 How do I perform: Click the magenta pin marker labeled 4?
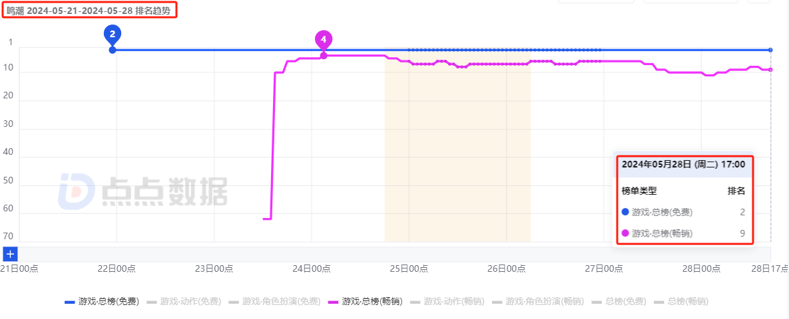(324, 40)
